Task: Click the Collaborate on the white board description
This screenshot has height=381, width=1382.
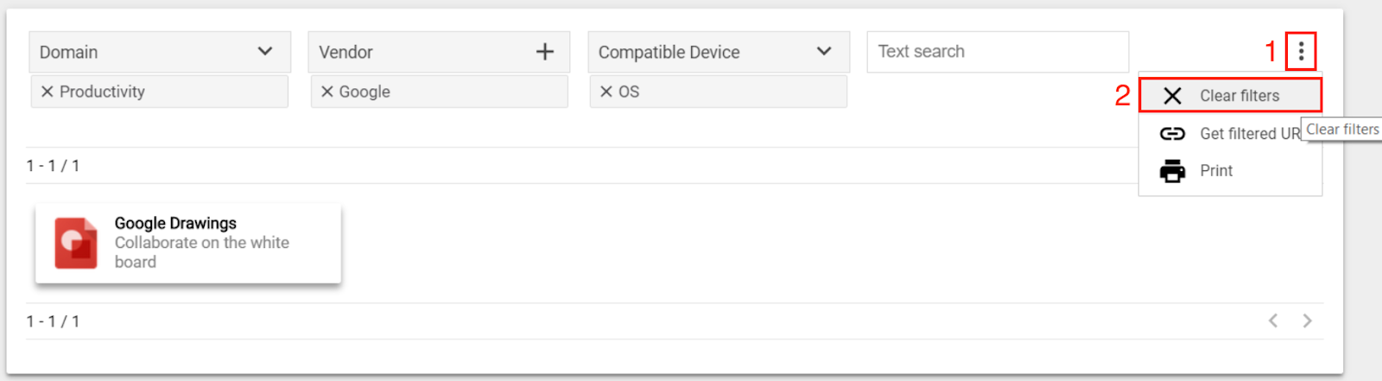Action: (x=202, y=252)
